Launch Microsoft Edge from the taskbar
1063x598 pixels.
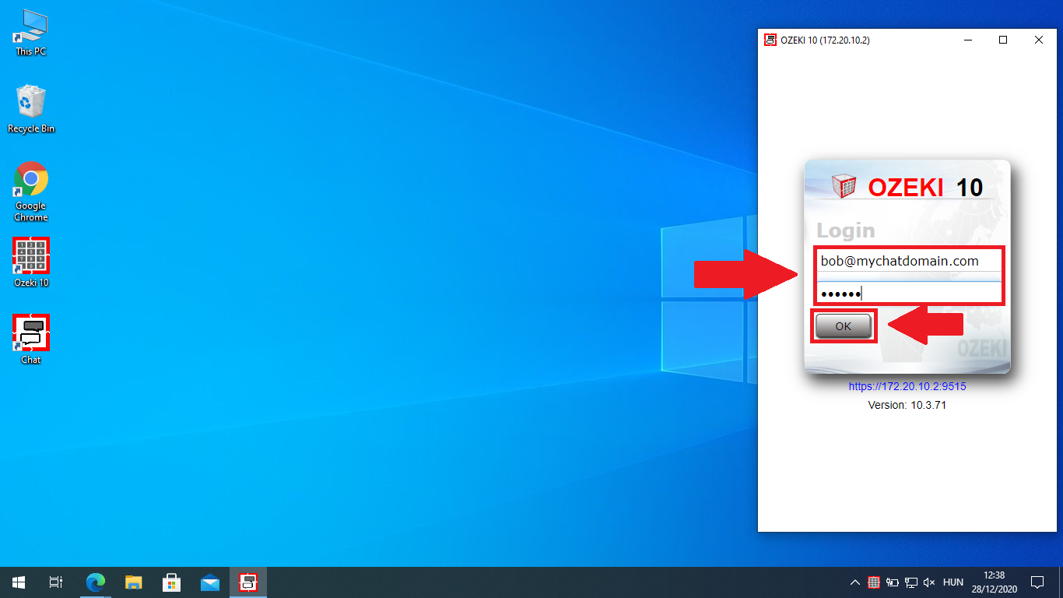(95, 582)
